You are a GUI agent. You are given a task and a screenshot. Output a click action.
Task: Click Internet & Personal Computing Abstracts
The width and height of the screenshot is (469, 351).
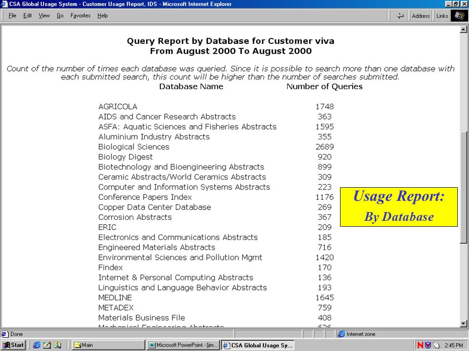point(175,277)
